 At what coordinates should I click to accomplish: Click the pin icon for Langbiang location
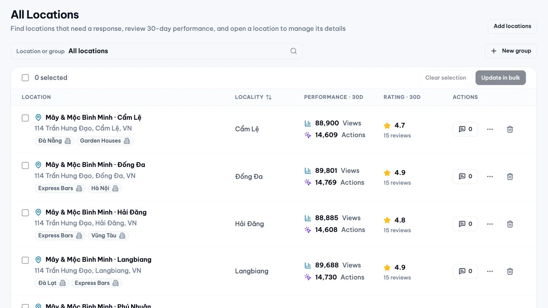coord(38,260)
